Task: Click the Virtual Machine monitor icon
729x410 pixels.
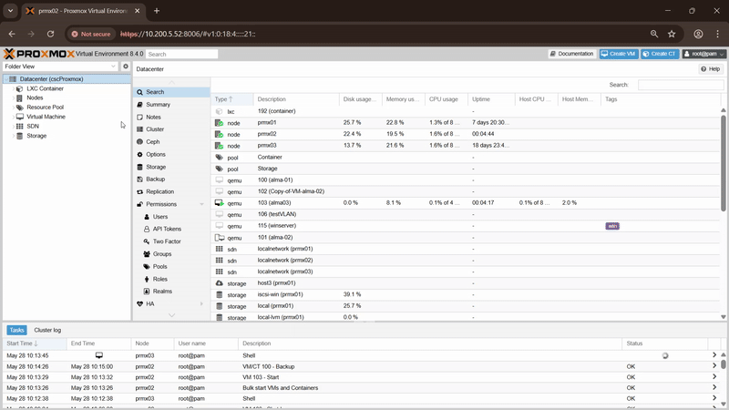Action: click(x=19, y=117)
